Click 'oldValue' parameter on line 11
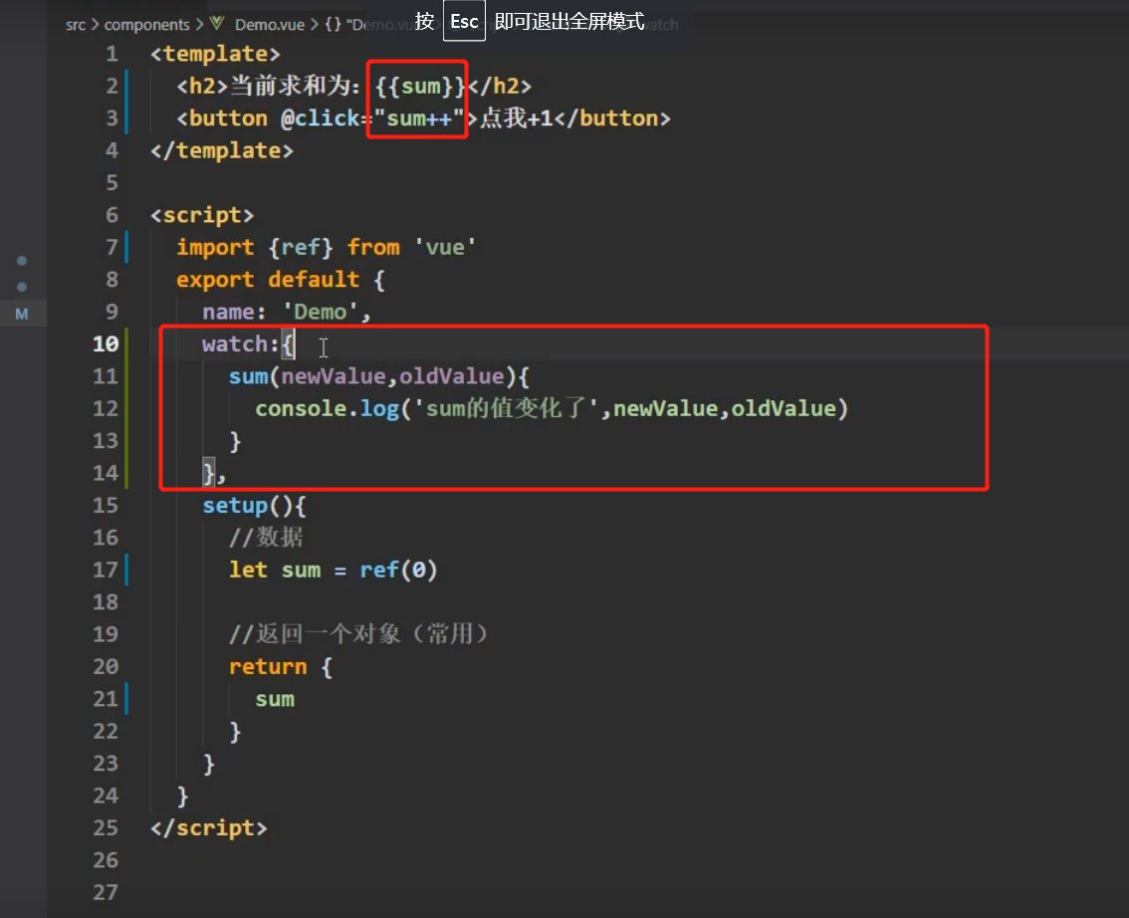 point(451,376)
